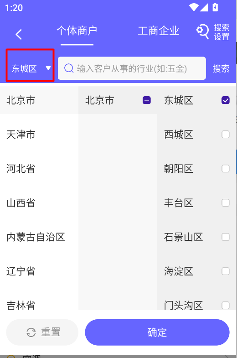This screenshot has height=358, width=237.
Task: Uncheck the 东城区 checkbox
Action: (225, 100)
